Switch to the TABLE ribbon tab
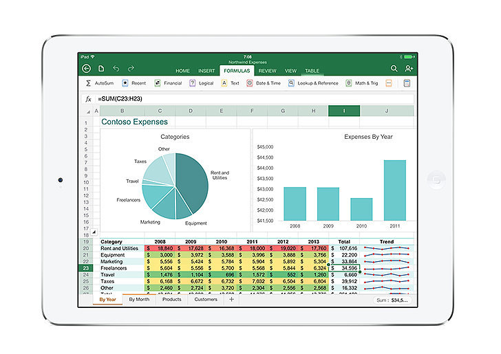The height and width of the screenshot is (354, 501). [x=312, y=71]
